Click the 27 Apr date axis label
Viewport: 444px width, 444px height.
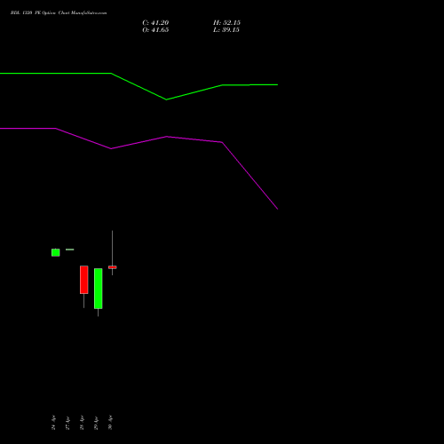point(67,423)
